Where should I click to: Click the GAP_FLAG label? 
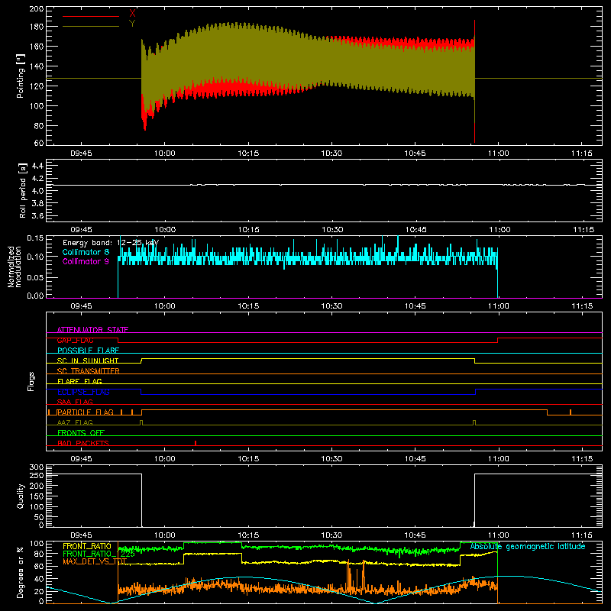(75, 340)
